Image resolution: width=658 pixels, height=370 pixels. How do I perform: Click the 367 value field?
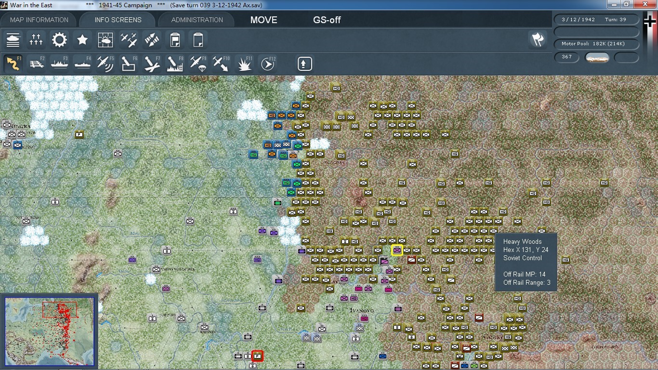point(566,57)
